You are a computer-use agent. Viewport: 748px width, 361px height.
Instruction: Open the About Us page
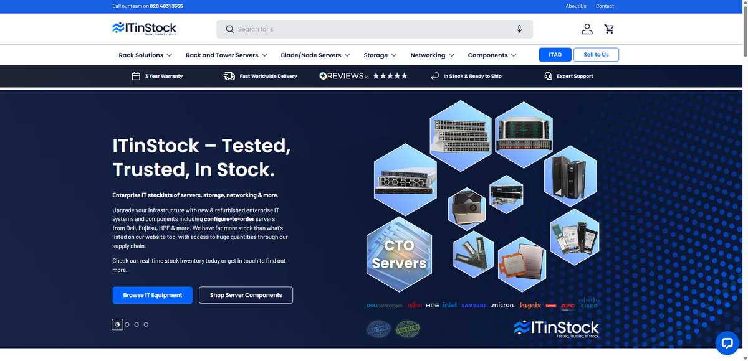[576, 6]
